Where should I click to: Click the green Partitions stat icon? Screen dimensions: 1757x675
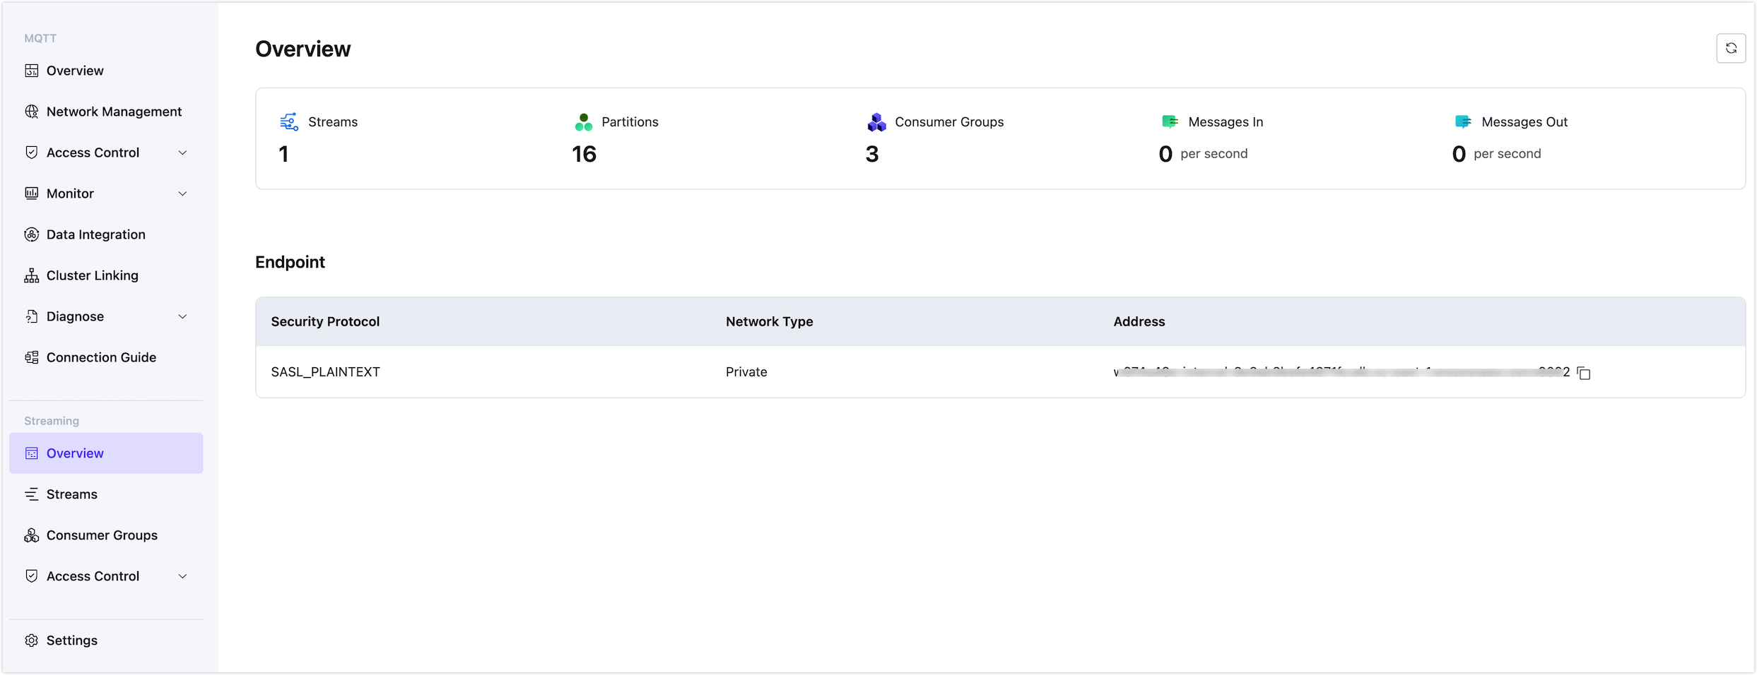(583, 122)
